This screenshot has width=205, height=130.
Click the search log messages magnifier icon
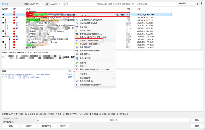coord(77,81)
